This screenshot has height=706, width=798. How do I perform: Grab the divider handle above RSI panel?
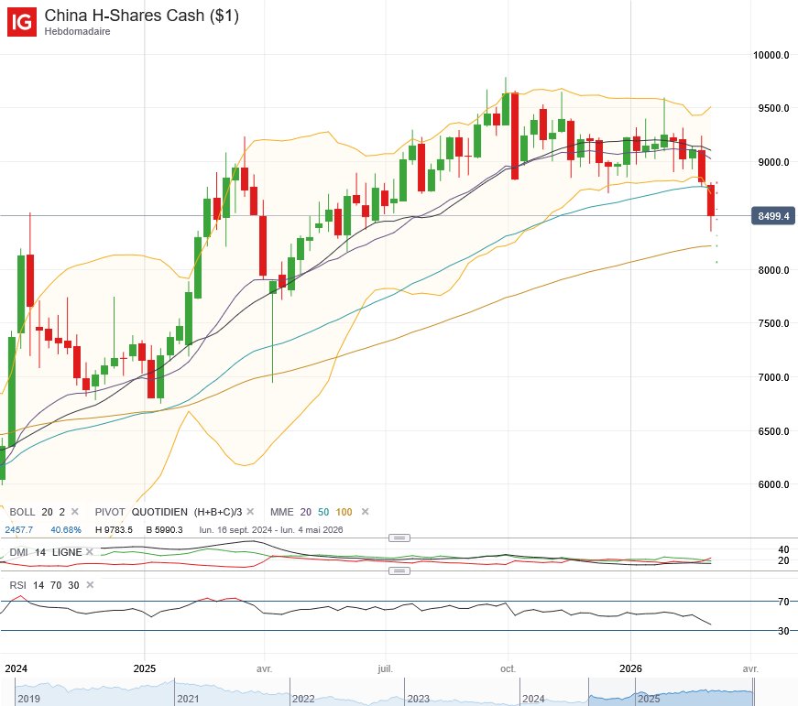[x=399, y=570]
